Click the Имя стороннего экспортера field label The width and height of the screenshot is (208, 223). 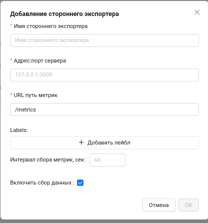(x=50, y=26)
